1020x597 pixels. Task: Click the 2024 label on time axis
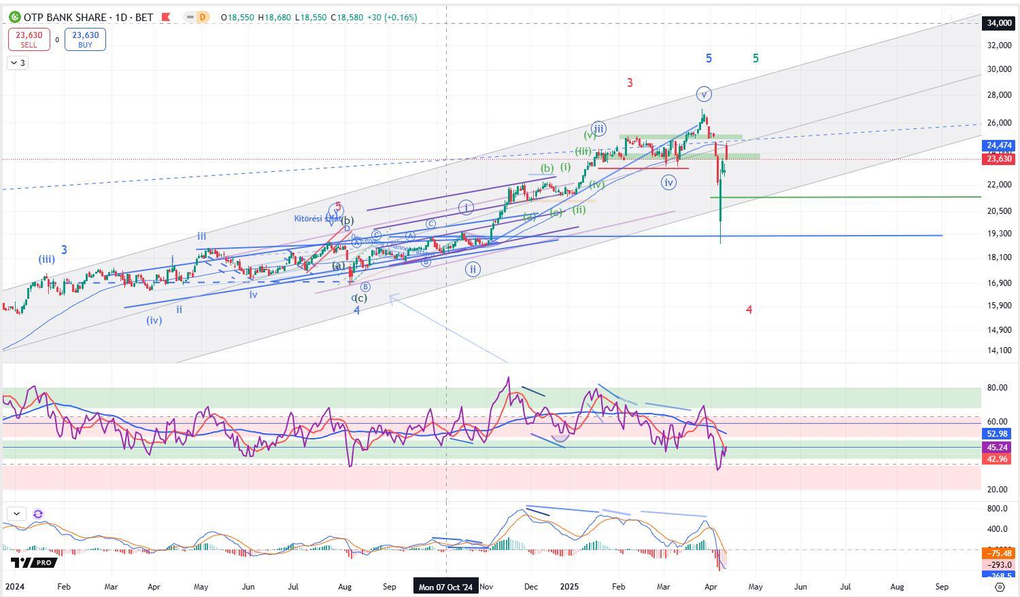click(14, 587)
